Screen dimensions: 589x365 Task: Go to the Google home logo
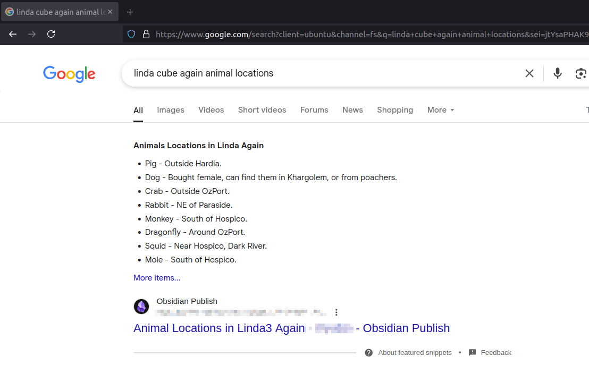click(x=69, y=74)
